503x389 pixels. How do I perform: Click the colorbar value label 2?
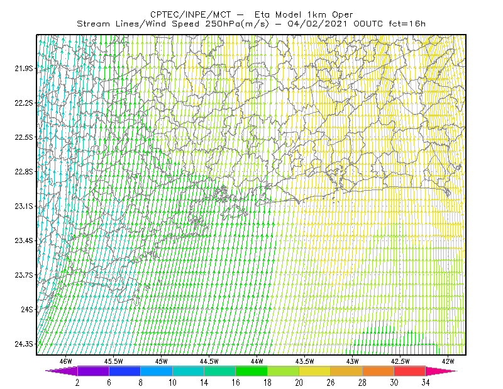pyautogui.click(x=77, y=383)
